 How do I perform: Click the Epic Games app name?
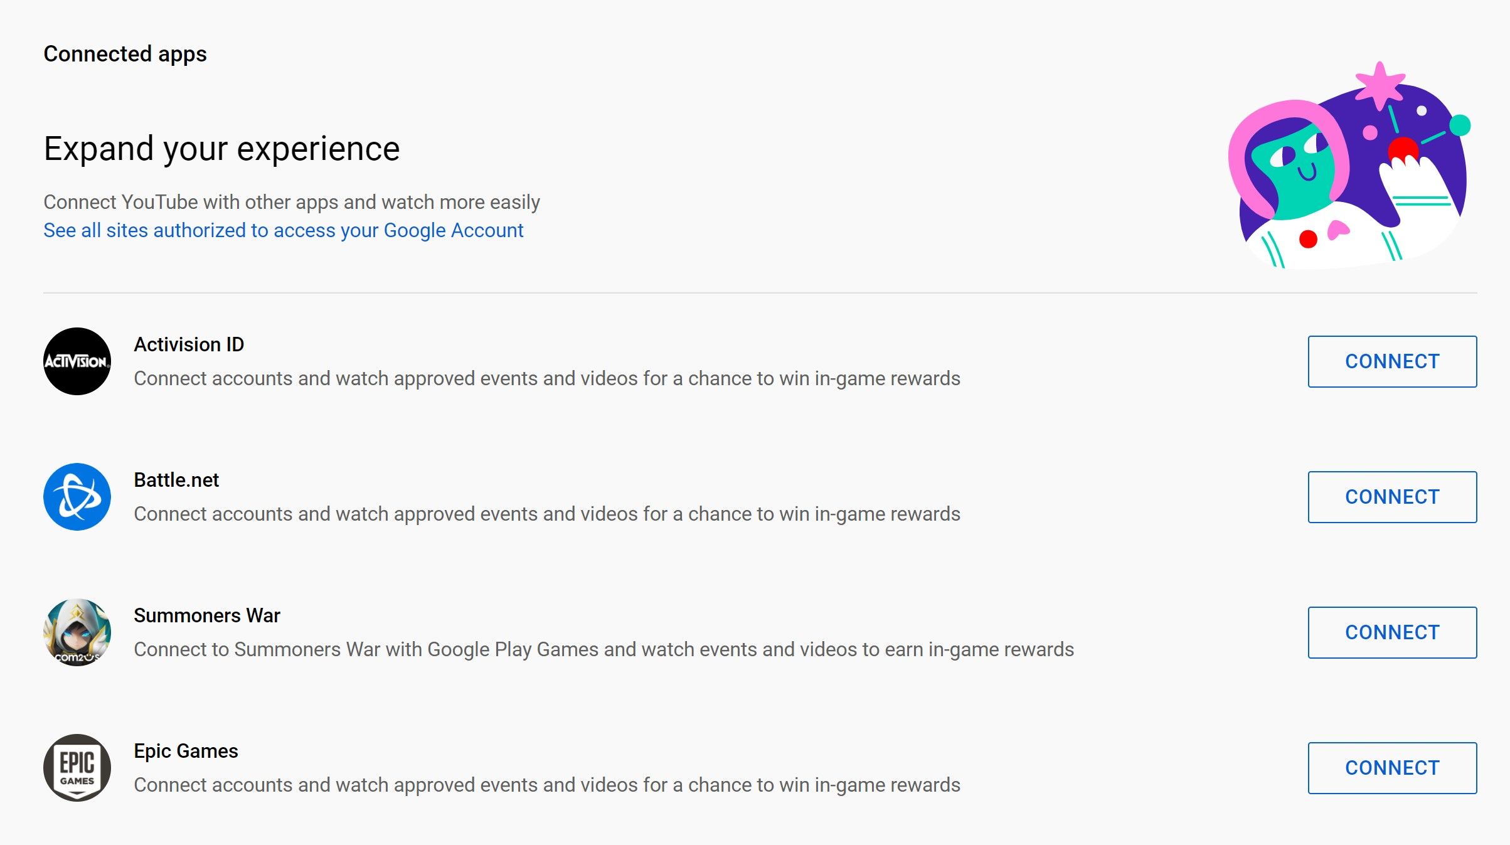pyautogui.click(x=186, y=751)
